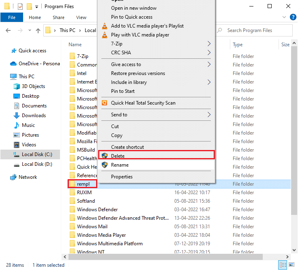Select Restore previous versions

pos(157,73)
